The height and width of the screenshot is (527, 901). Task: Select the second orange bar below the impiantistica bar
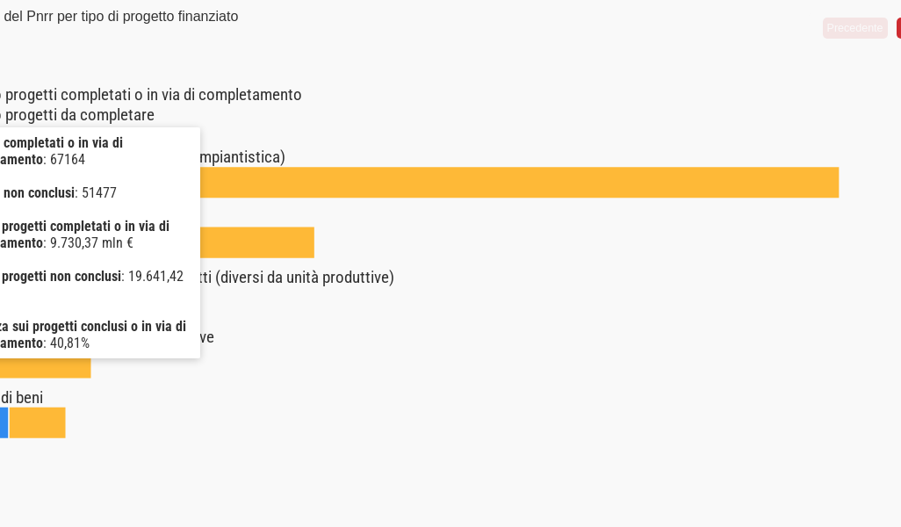[256, 242]
